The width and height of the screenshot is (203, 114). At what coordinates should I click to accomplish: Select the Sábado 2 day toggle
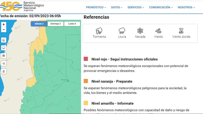39,24
